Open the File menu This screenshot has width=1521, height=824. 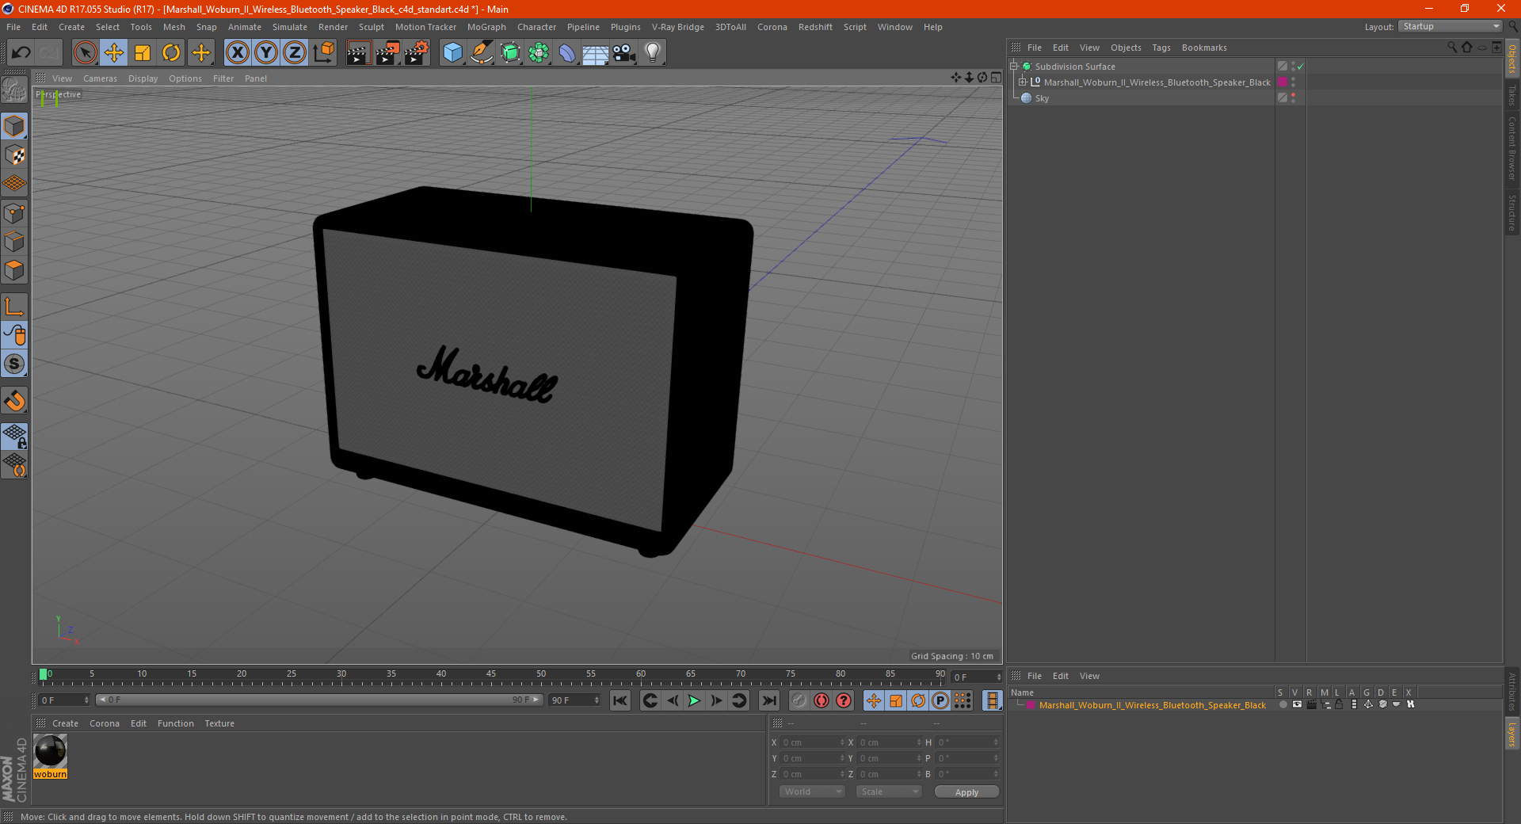13,27
